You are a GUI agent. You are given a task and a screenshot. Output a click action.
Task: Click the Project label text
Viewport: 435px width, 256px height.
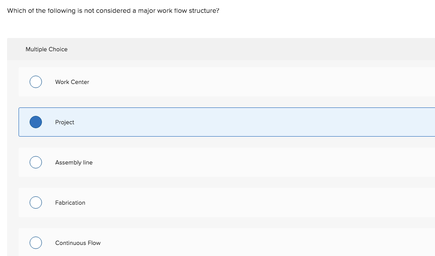point(64,122)
